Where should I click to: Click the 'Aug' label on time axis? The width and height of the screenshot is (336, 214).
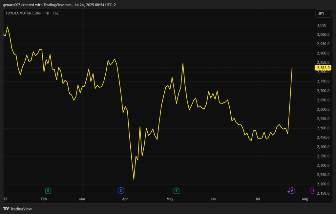pyautogui.click(x=304, y=199)
